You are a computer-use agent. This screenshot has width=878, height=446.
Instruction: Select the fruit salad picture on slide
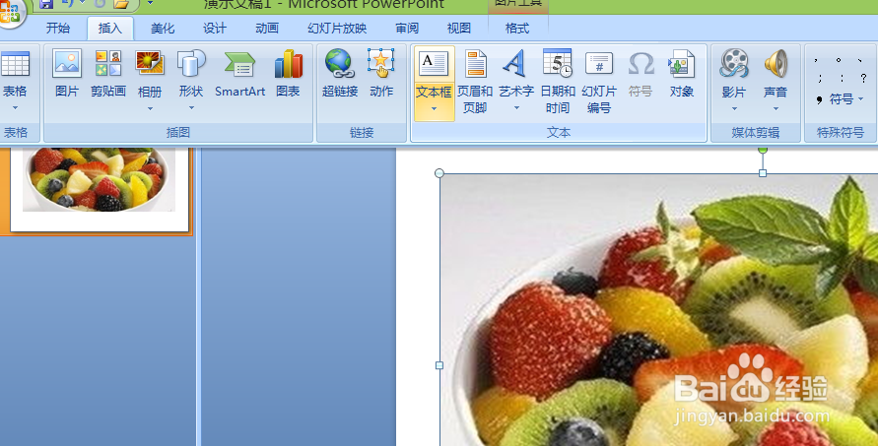(659, 310)
